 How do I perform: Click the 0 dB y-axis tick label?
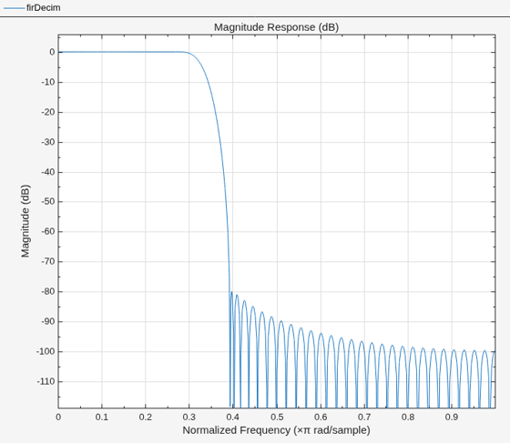tap(52, 52)
